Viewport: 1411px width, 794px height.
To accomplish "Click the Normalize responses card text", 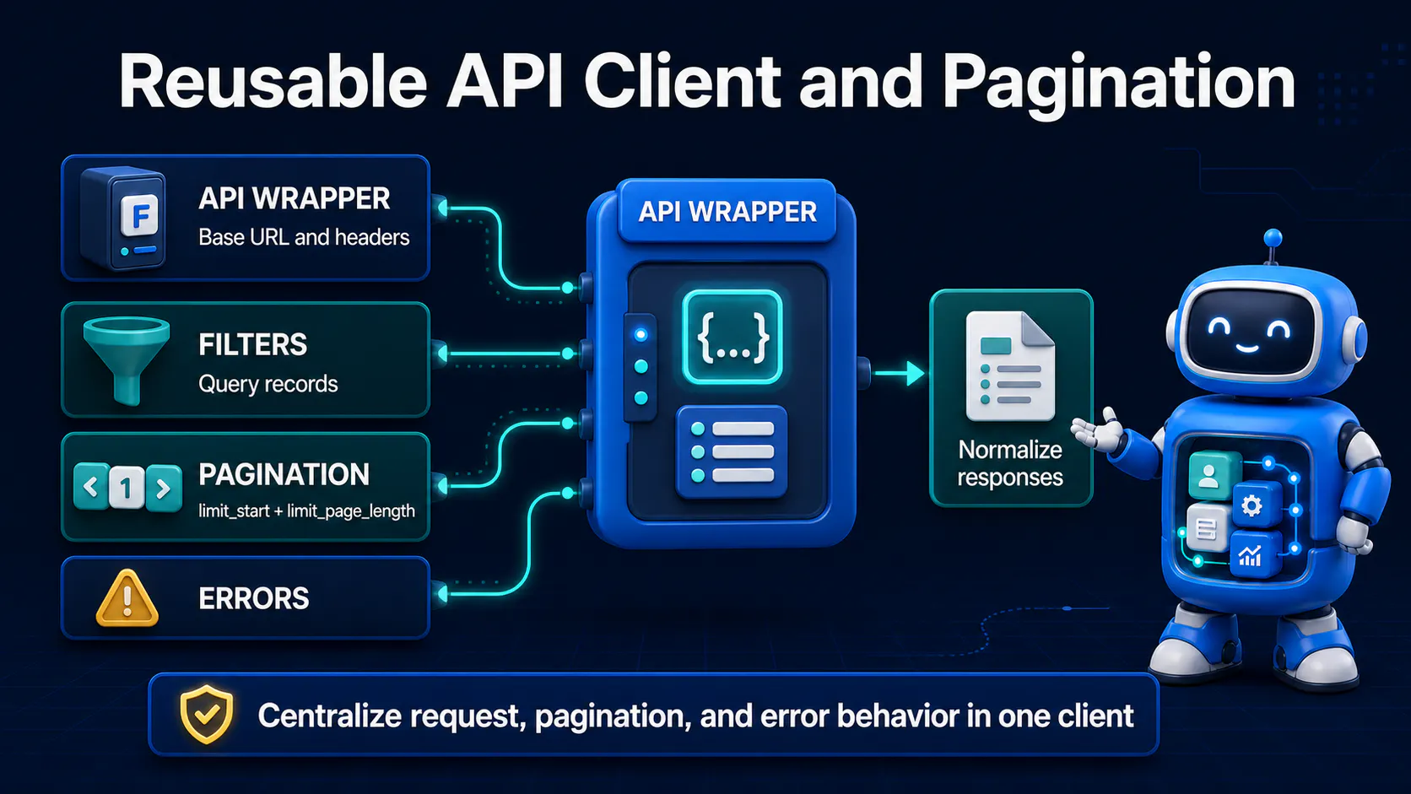I will pyautogui.click(x=1010, y=463).
